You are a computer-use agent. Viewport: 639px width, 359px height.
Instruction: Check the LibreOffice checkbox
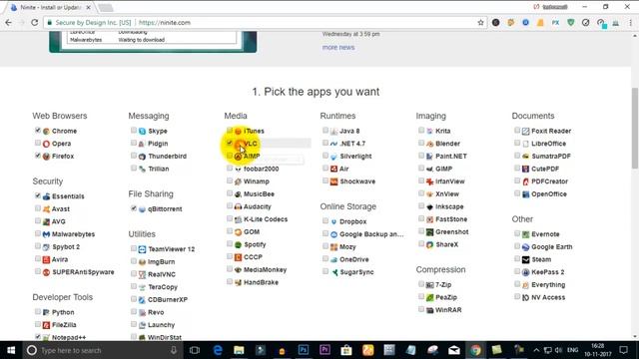[x=517, y=143]
